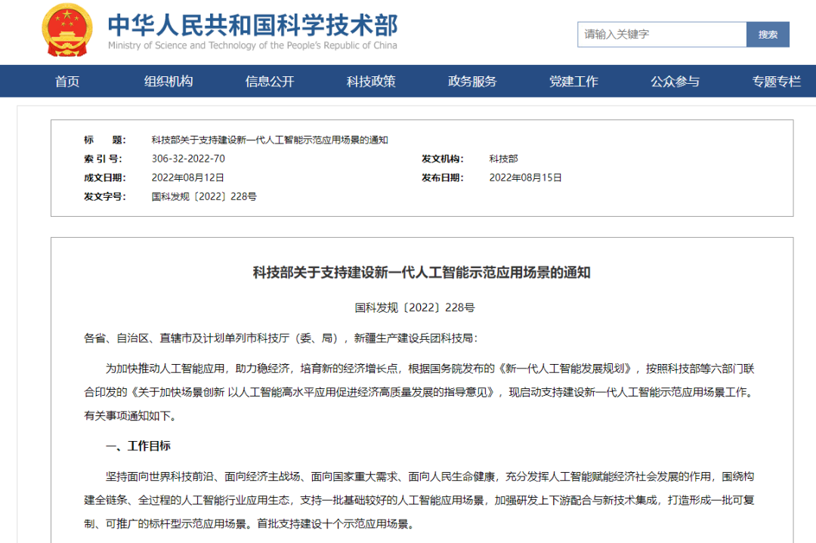Click the 发文字号 value in the info box
Image resolution: width=816 pixels, height=543 pixels.
[x=204, y=196]
